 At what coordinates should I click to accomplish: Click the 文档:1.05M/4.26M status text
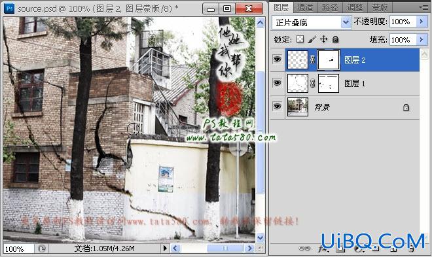[105, 248]
